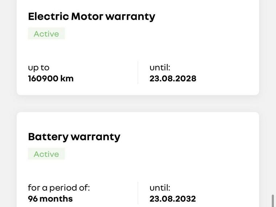Click empty space right of Electric Motor heading
Image resolution: width=276 pixels, height=207 pixels.
pyautogui.click(x=207, y=16)
